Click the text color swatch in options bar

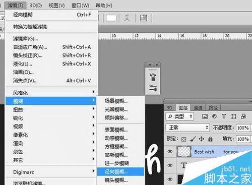pyautogui.click(x=111, y=18)
